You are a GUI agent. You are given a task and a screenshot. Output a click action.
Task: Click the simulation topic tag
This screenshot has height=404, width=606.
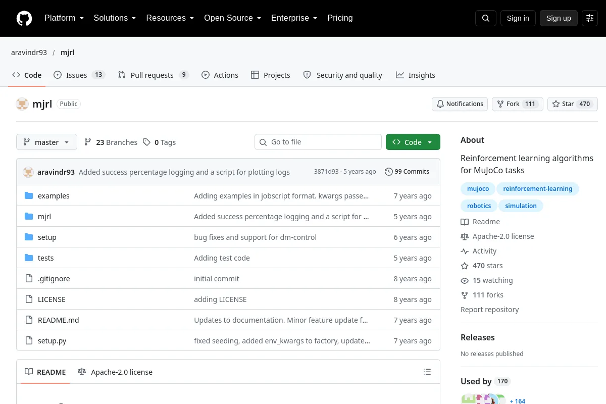click(x=521, y=206)
